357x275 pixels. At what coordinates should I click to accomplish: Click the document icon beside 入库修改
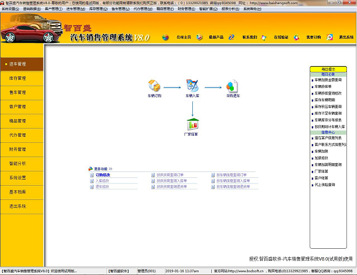click(x=92, y=181)
